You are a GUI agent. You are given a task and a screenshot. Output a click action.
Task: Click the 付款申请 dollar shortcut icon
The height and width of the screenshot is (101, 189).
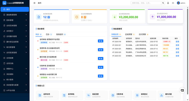click(x=113, y=95)
